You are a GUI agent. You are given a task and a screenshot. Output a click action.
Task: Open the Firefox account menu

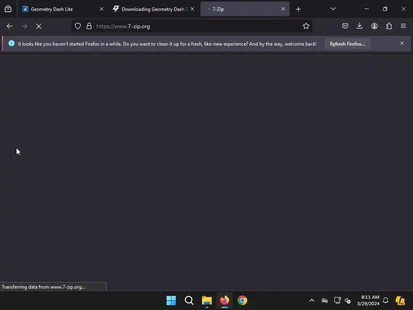pos(374,26)
